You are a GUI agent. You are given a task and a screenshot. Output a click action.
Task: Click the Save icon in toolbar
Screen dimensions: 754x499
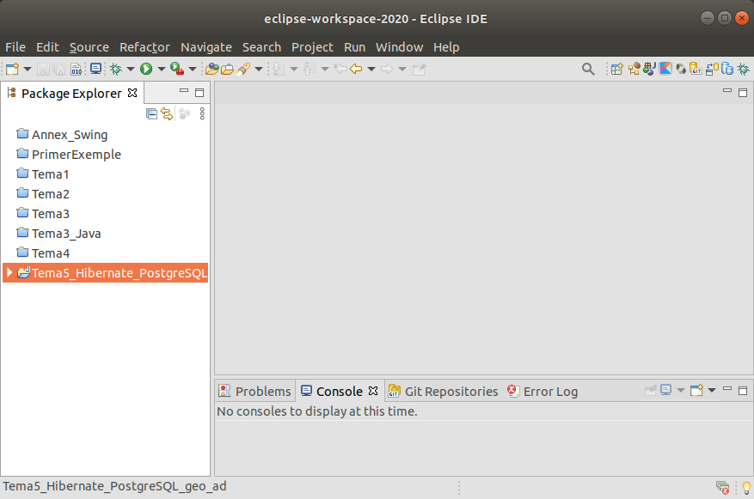43,70
